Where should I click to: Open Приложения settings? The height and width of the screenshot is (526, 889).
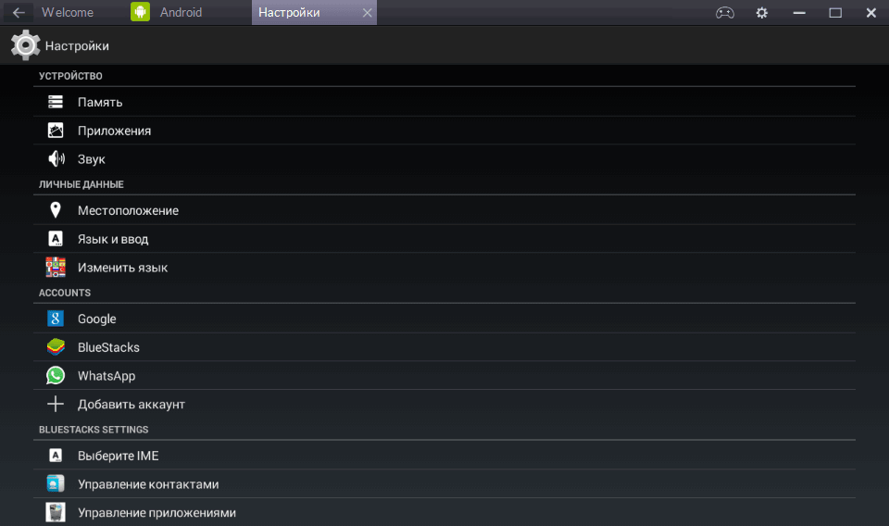pyautogui.click(x=444, y=131)
